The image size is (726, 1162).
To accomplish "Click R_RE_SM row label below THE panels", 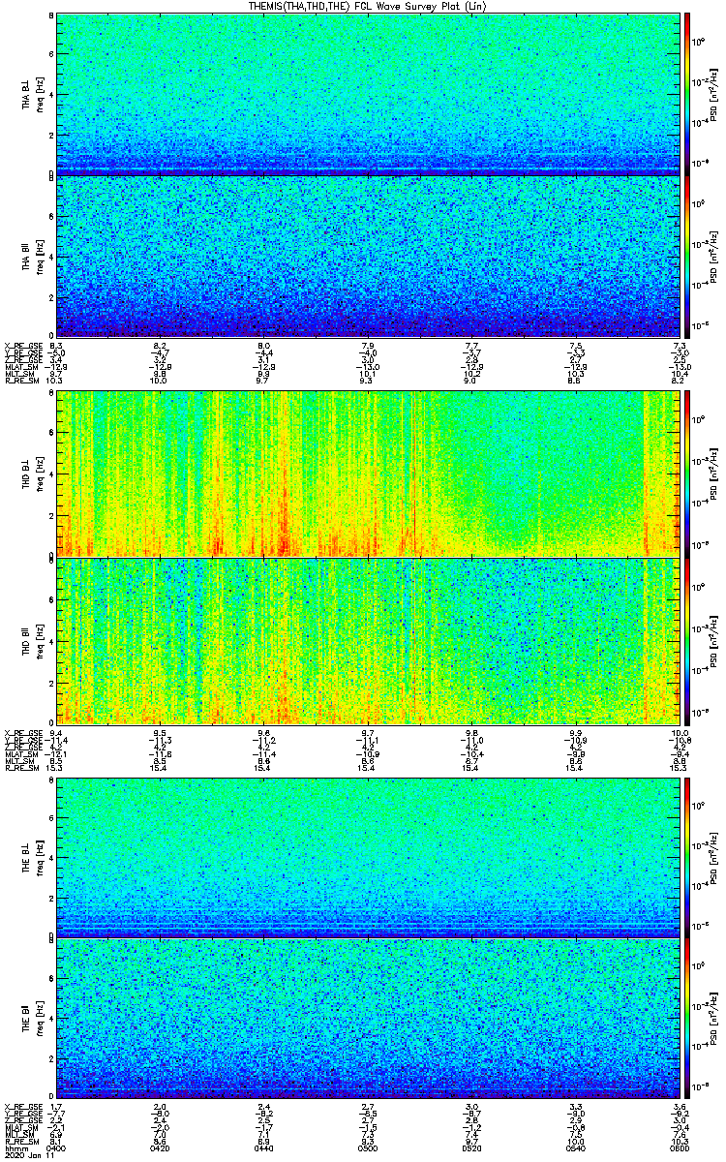I will 20,1143.
